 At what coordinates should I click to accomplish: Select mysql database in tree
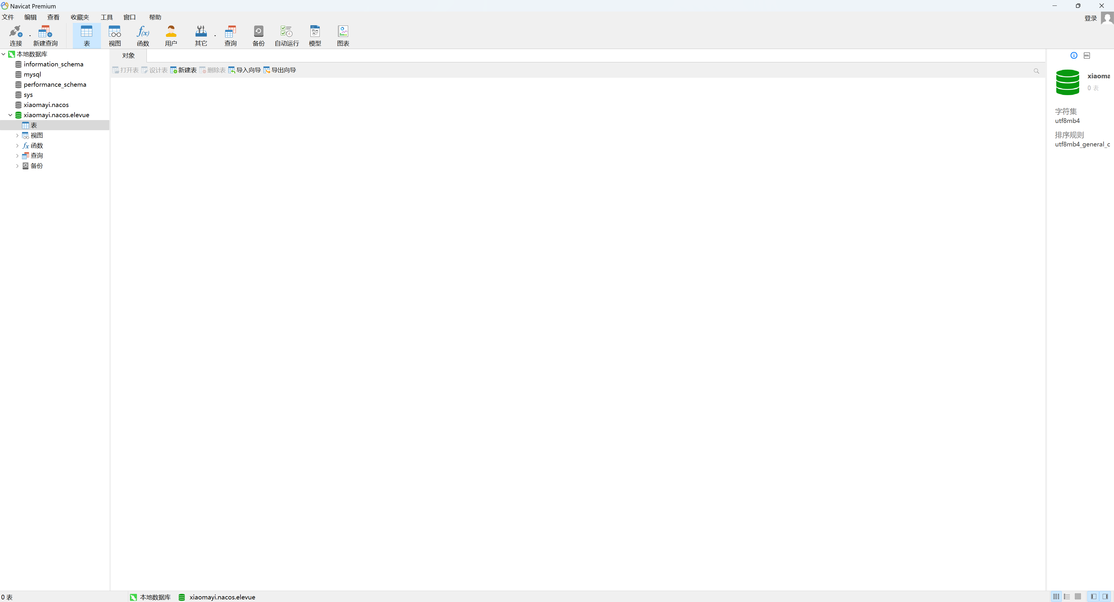(x=32, y=74)
